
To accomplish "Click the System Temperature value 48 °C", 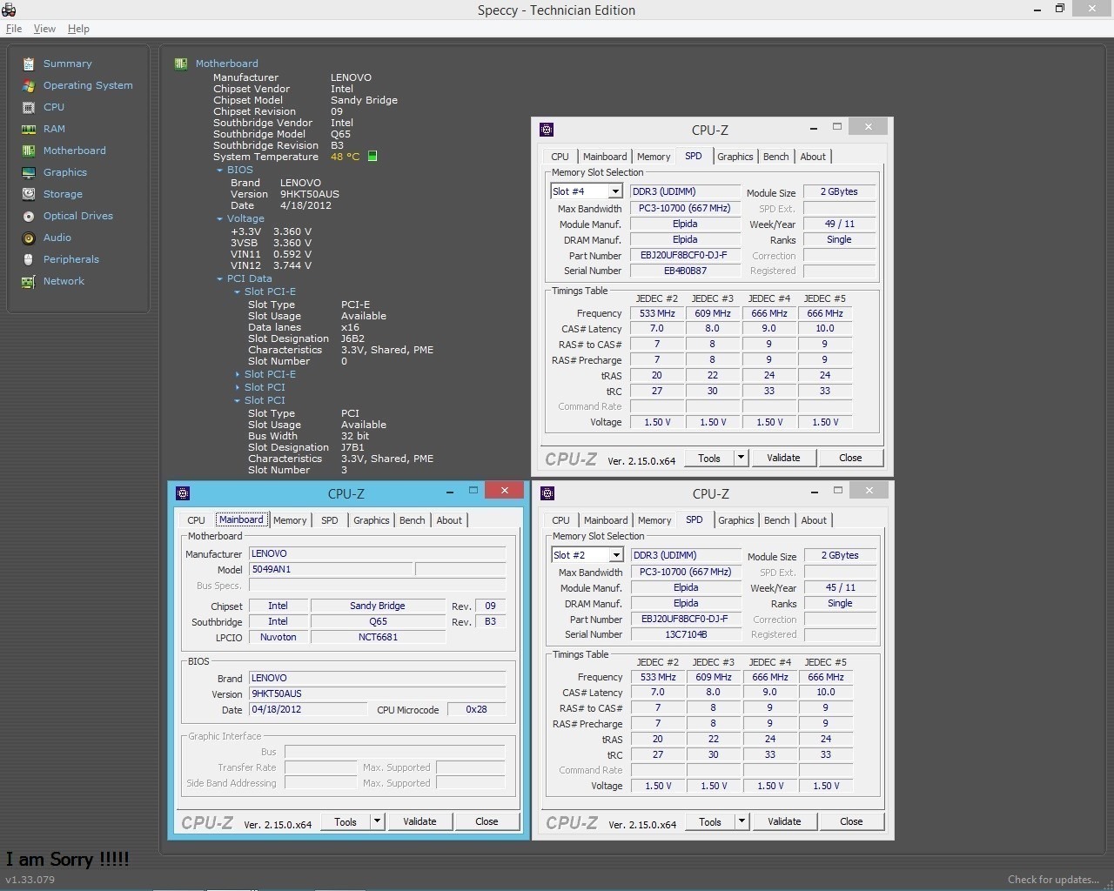I will [345, 157].
